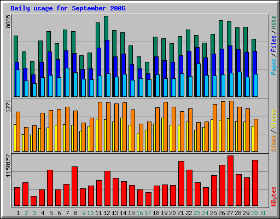Image resolution: width=280 pixels, height=219 pixels.
Task: Click the red KBytes bar for day 3
Action: 33,201
